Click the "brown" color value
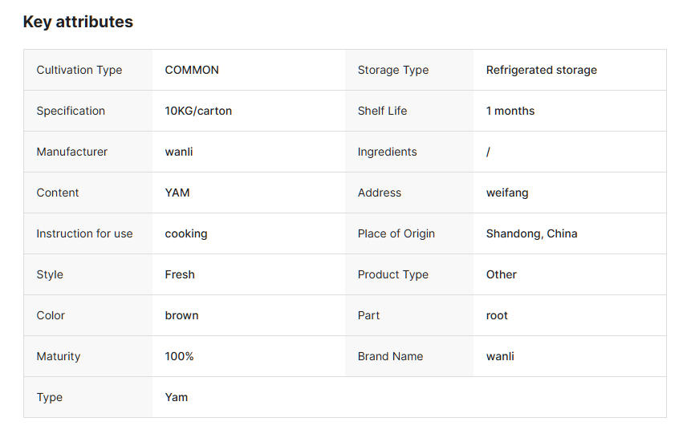687x430 pixels. coord(181,315)
